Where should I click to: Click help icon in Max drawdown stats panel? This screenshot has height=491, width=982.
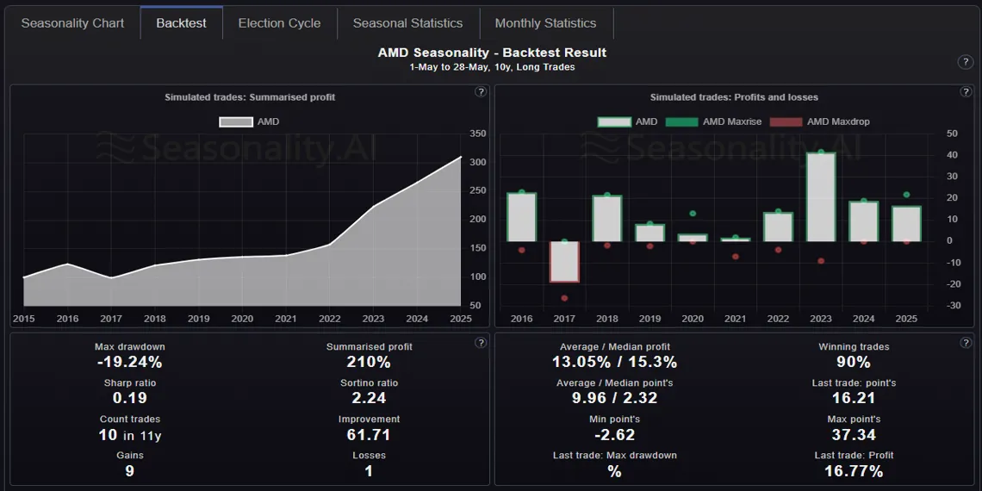point(481,343)
